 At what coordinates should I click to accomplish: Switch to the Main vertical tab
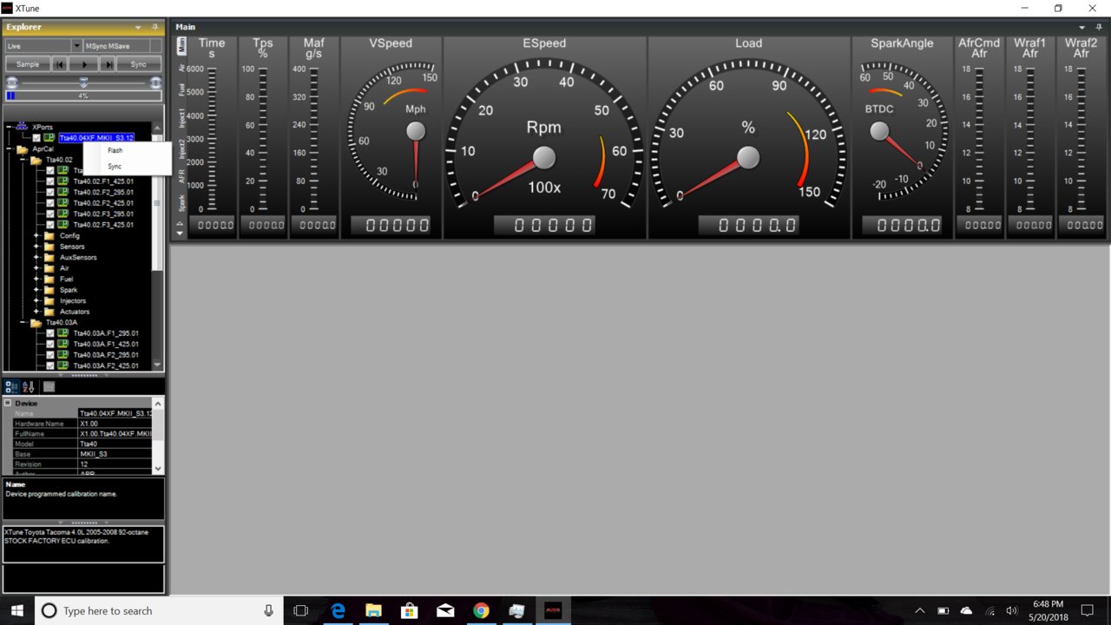(x=181, y=45)
